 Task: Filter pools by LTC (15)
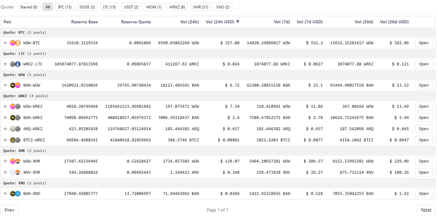pos(109,7)
